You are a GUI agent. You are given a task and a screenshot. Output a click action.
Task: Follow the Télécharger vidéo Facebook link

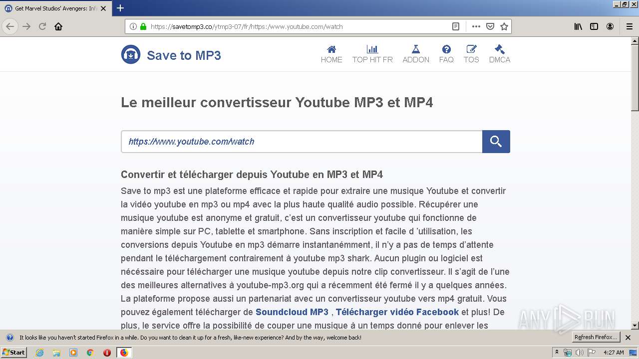(397, 312)
